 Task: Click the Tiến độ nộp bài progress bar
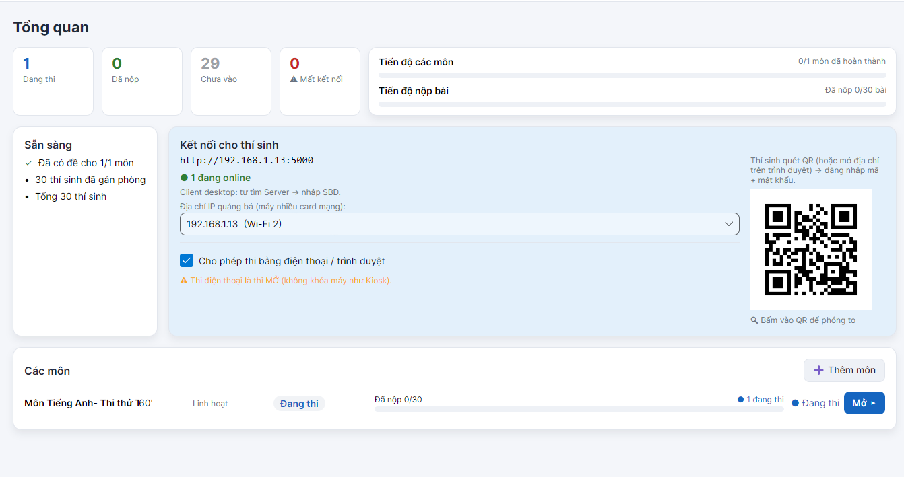click(633, 104)
